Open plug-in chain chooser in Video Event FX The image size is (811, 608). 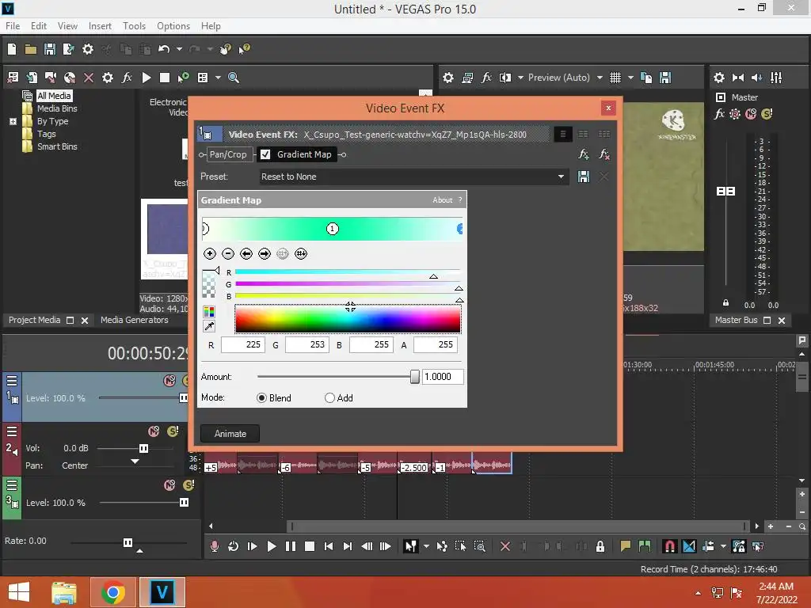pyautogui.click(x=584, y=154)
